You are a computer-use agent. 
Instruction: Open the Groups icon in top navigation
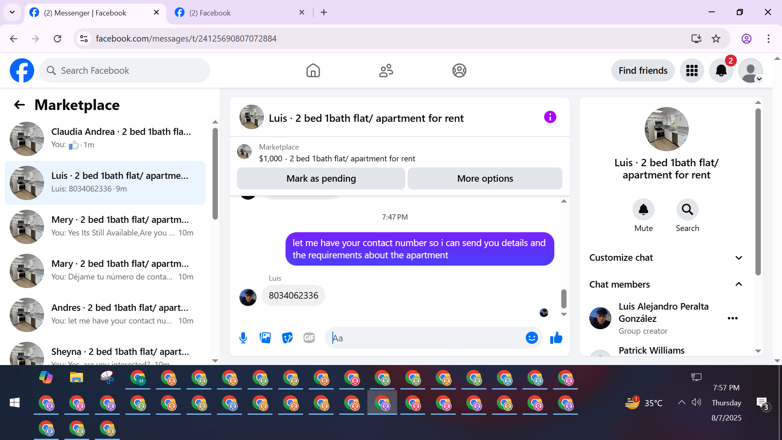tap(459, 70)
